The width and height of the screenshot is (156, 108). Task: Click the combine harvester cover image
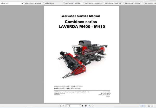[x=82, y=59]
